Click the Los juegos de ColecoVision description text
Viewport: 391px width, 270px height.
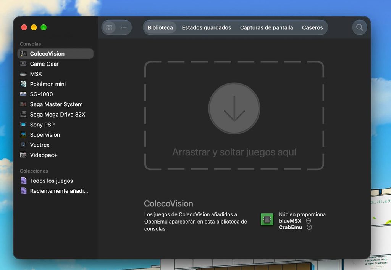[195, 222]
